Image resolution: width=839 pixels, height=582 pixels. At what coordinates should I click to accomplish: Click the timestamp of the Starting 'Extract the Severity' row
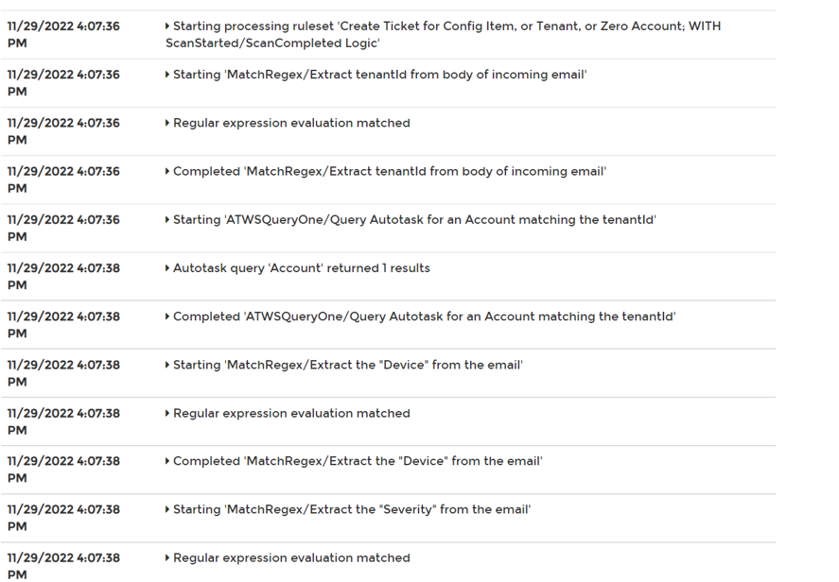coord(63,517)
